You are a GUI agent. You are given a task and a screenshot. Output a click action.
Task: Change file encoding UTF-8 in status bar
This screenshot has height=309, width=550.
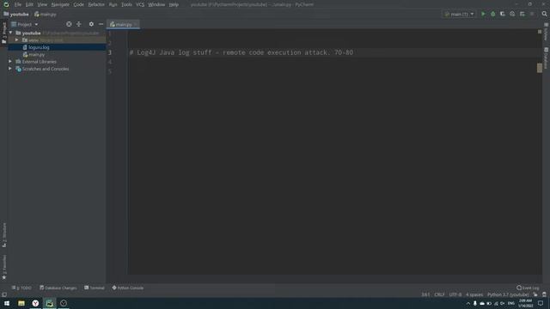(455, 294)
